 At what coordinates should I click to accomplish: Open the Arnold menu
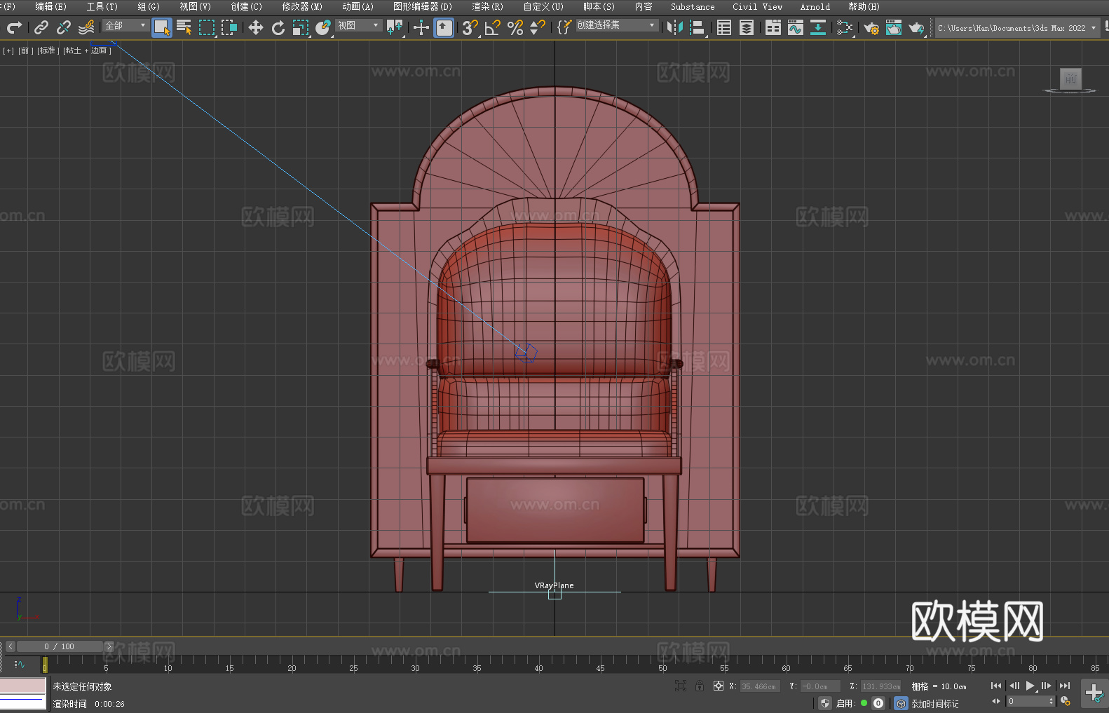coord(815,6)
